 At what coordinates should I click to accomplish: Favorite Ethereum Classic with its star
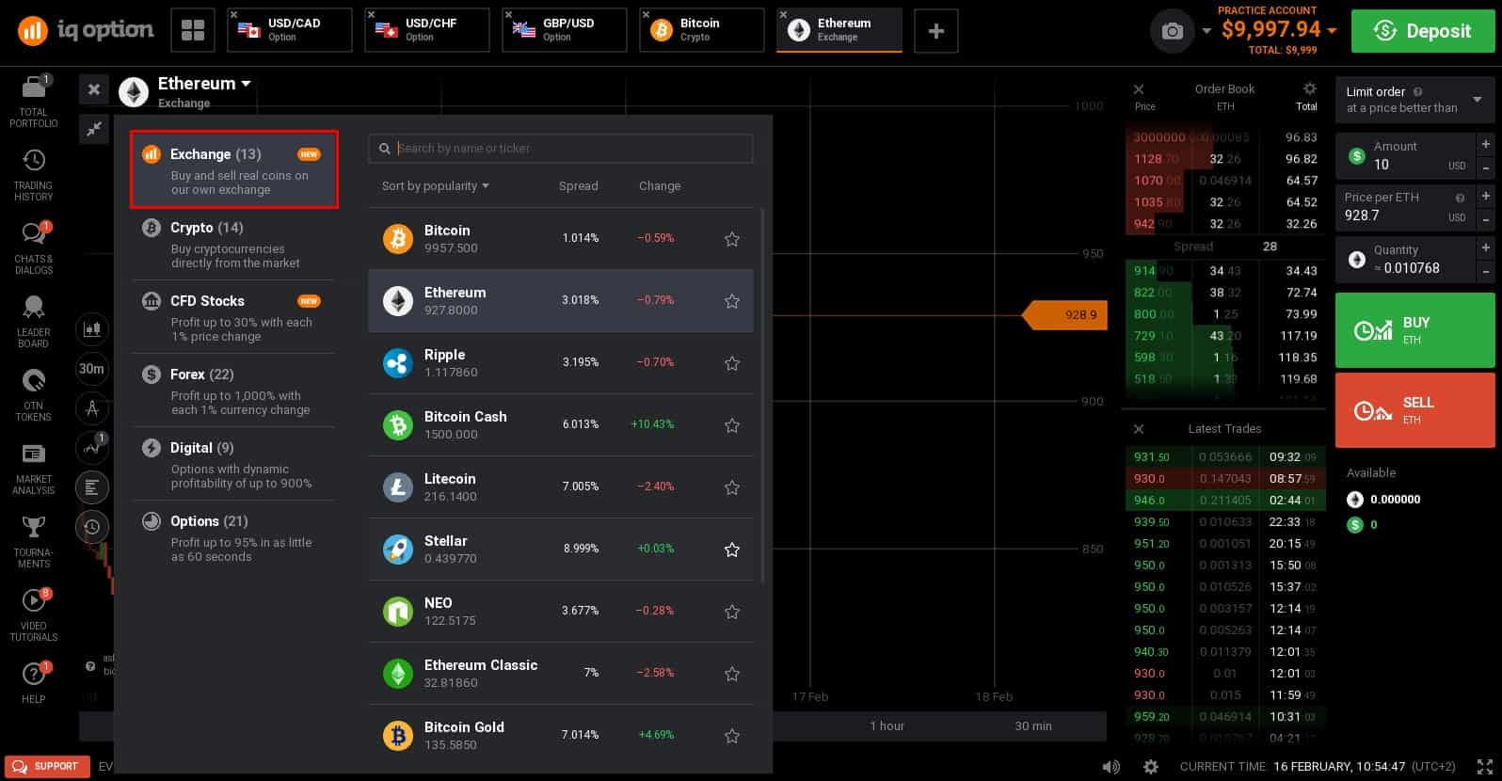coord(732,674)
